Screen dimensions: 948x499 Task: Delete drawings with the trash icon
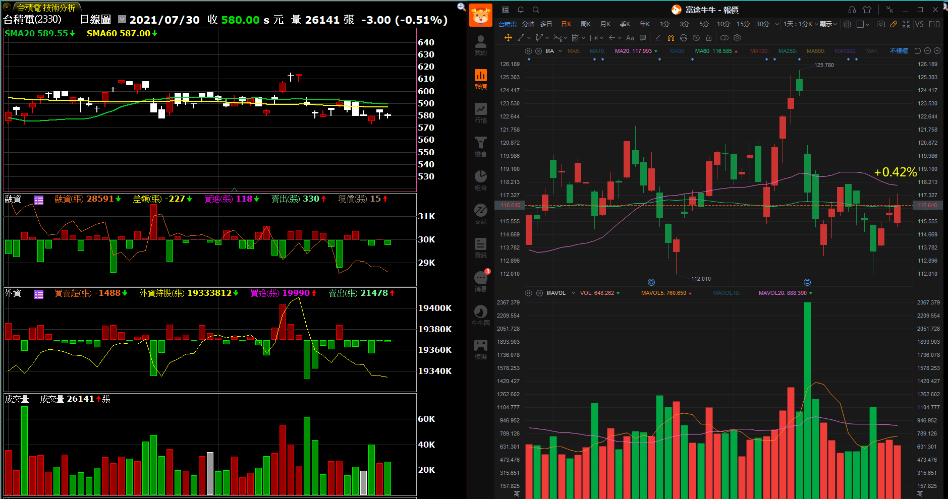[709, 38]
